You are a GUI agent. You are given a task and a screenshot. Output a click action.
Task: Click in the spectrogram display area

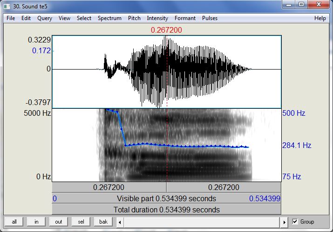(x=167, y=145)
